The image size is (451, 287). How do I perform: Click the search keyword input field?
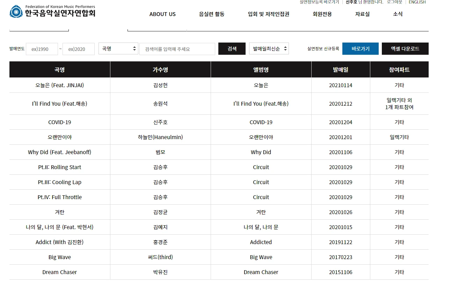click(x=177, y=49)
